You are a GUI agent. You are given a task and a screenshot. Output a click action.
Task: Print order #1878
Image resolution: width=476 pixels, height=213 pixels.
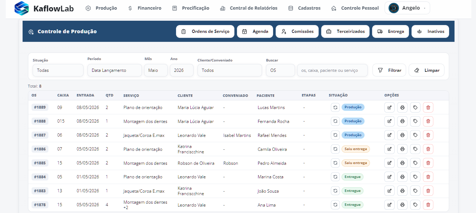coord(402,205)
